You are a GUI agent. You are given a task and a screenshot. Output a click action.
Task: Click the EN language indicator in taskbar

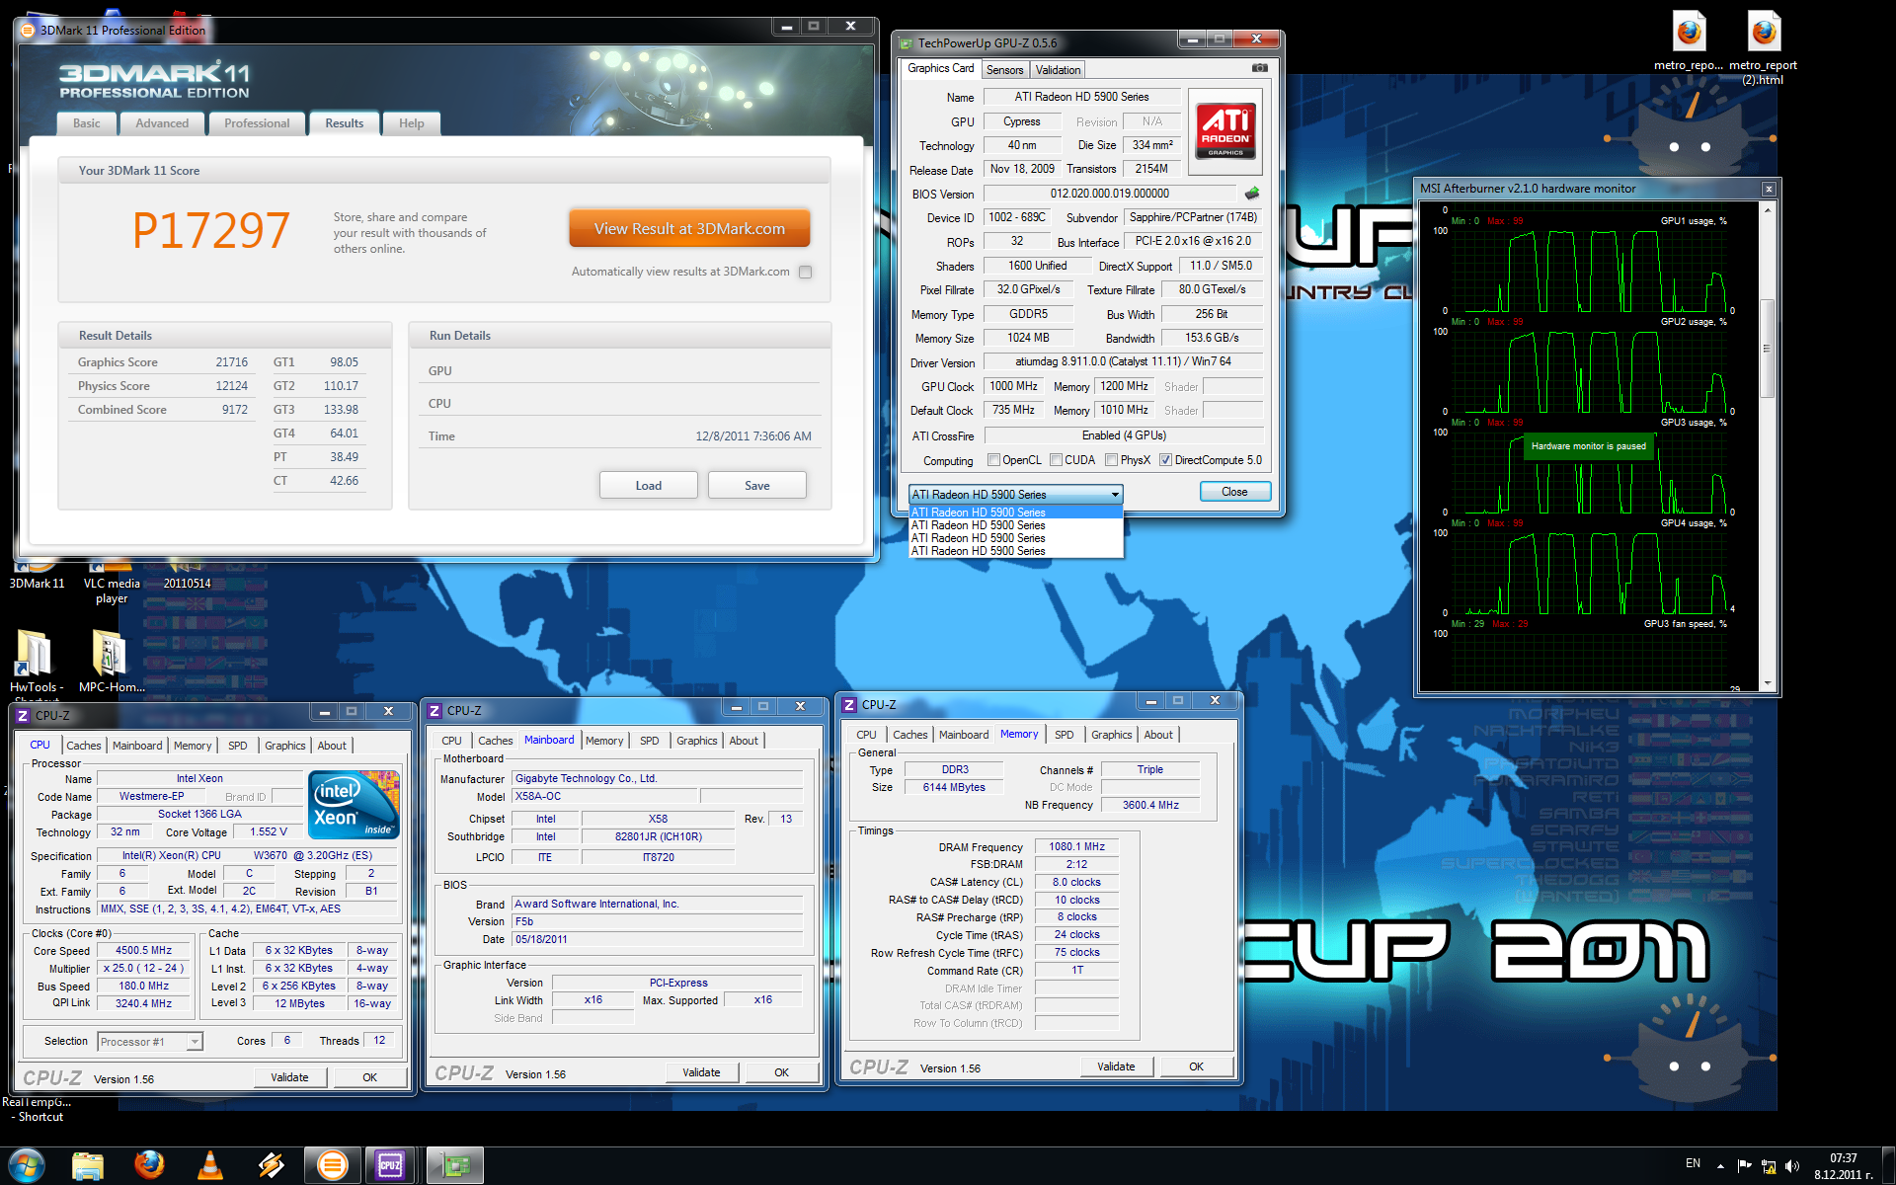[x=1693, y=1163]
